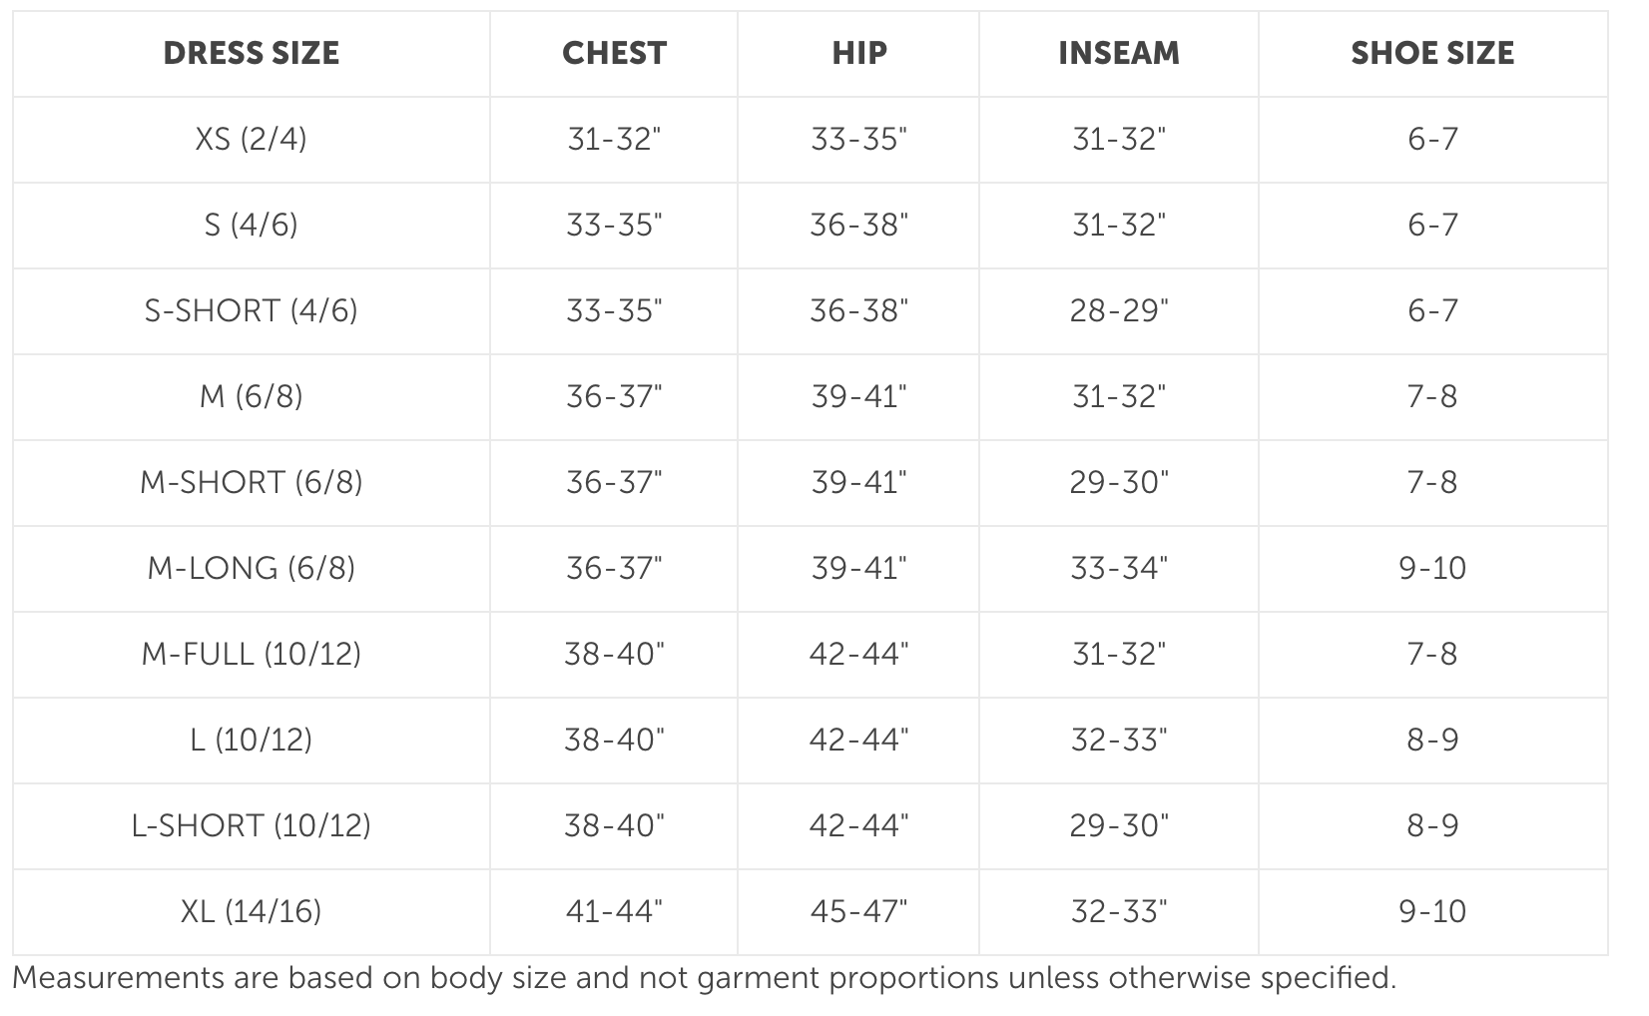1649x1016 pixels.
Task: Click the HIP column header
Action: click(x=859, y=53)
